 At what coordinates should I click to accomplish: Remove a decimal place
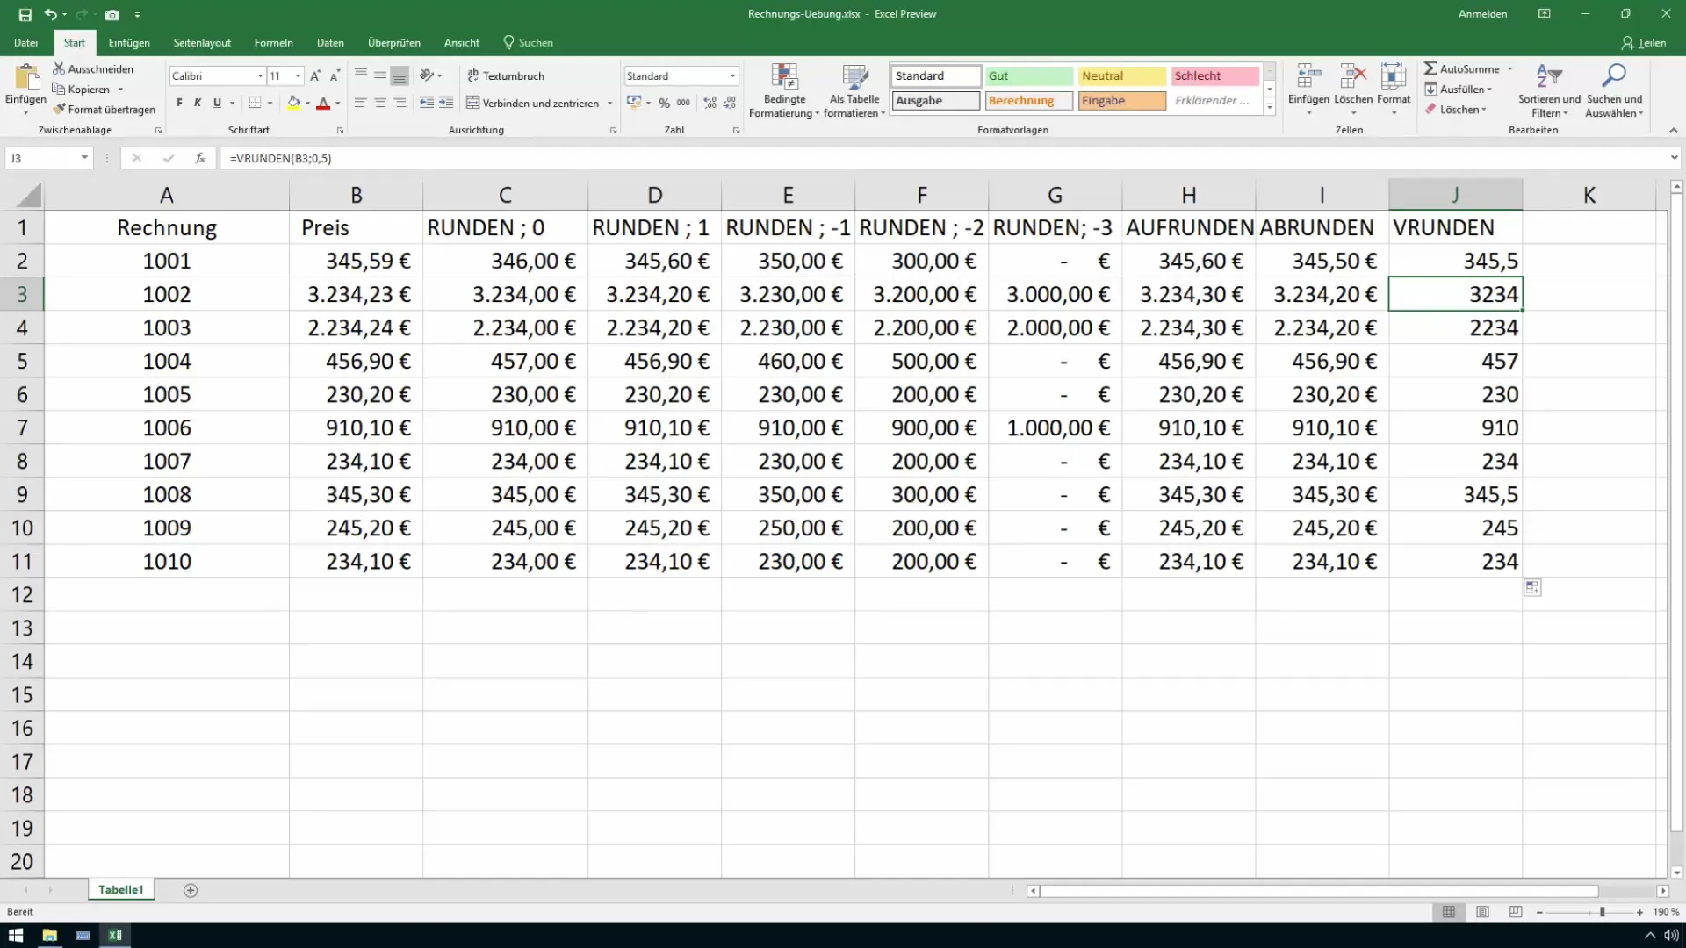pyautogui.click(x=730, y=103)
